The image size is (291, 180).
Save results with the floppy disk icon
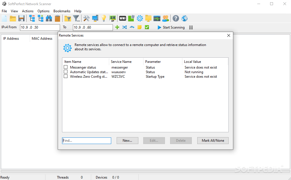(x=21, y=18)
